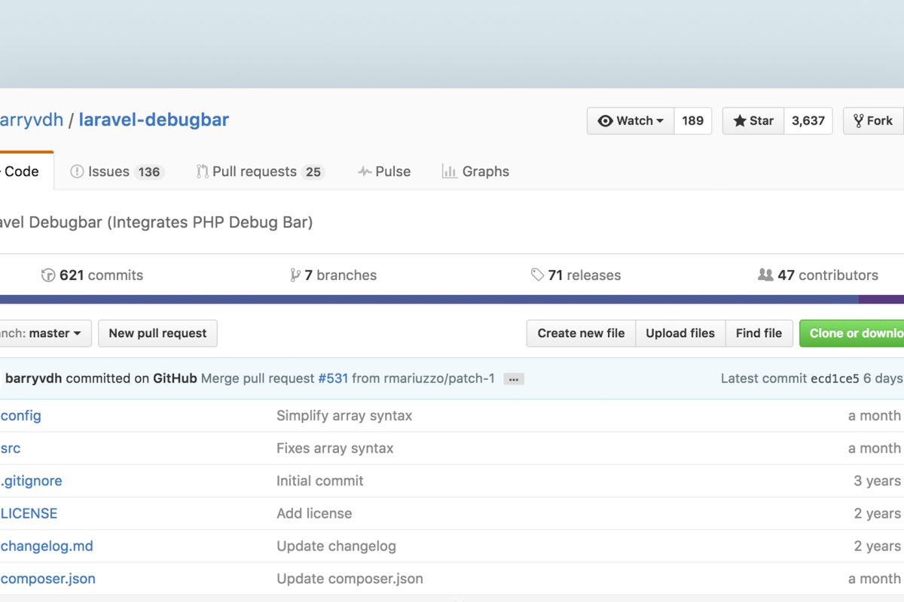Open the LICENSE file
Screen dimensions: 904x602
(29, 514)
